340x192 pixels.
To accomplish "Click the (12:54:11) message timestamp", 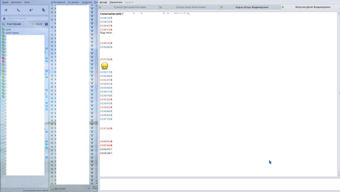I will [105, 92].
